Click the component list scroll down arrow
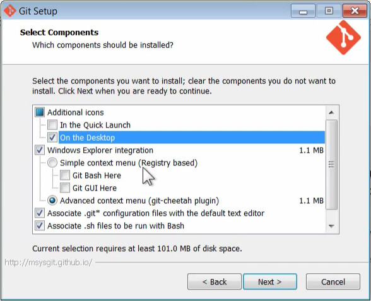371x301 pixels. [x=331, y=226]
